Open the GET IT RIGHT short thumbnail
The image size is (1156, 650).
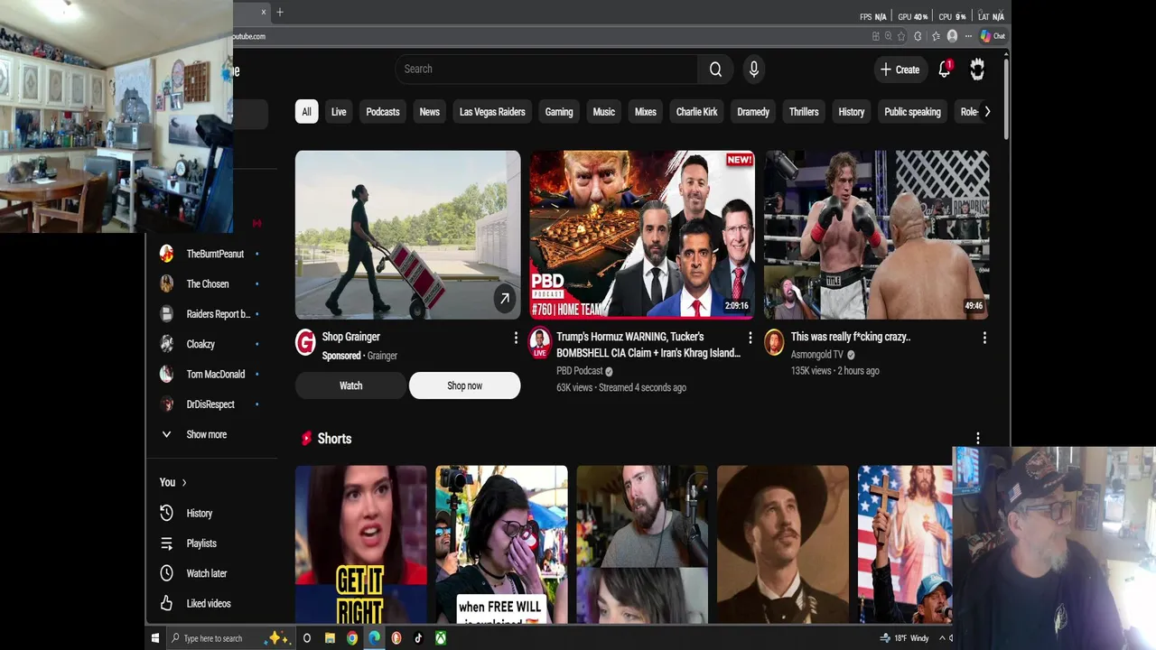click(x=361, y=544)
